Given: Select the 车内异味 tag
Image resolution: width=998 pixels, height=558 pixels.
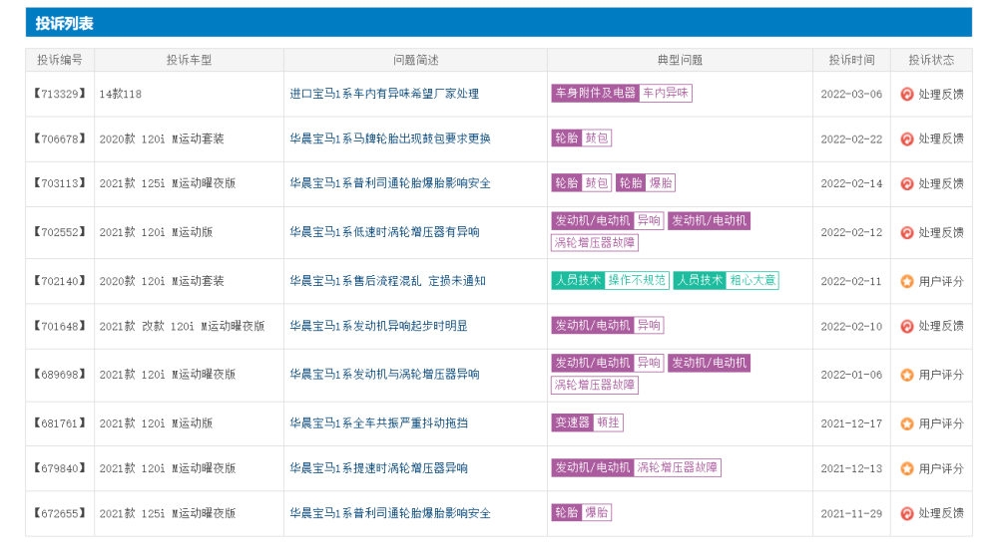Looking at the screenshot, I should coord(666,93).
